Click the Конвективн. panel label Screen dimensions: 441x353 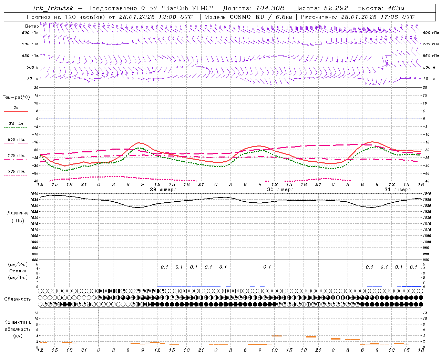(x=18, y=322)
